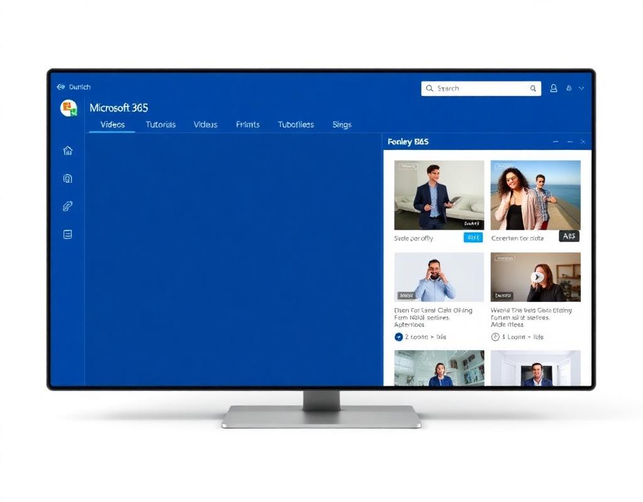Switch to the Tubofiles tab

click(x=296, y=125)
